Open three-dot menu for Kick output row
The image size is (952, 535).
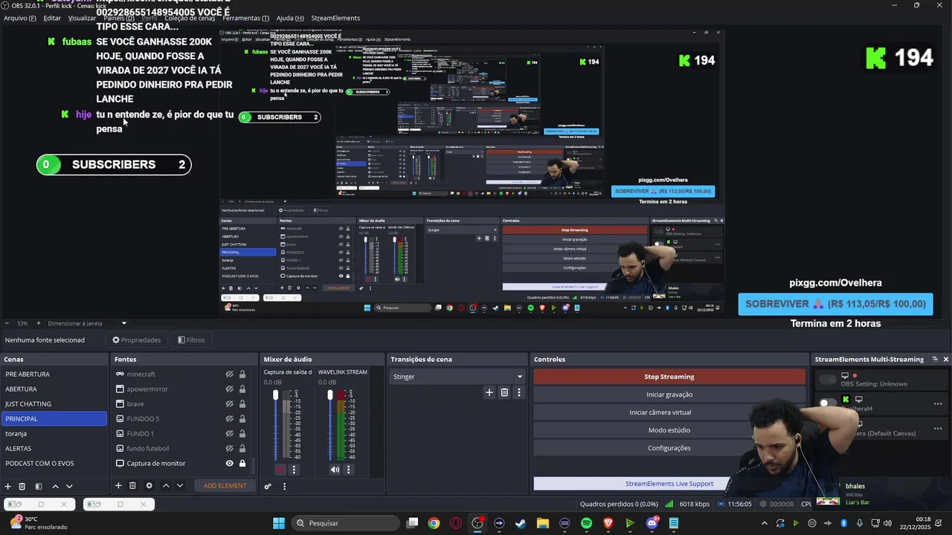click(938, 403)
